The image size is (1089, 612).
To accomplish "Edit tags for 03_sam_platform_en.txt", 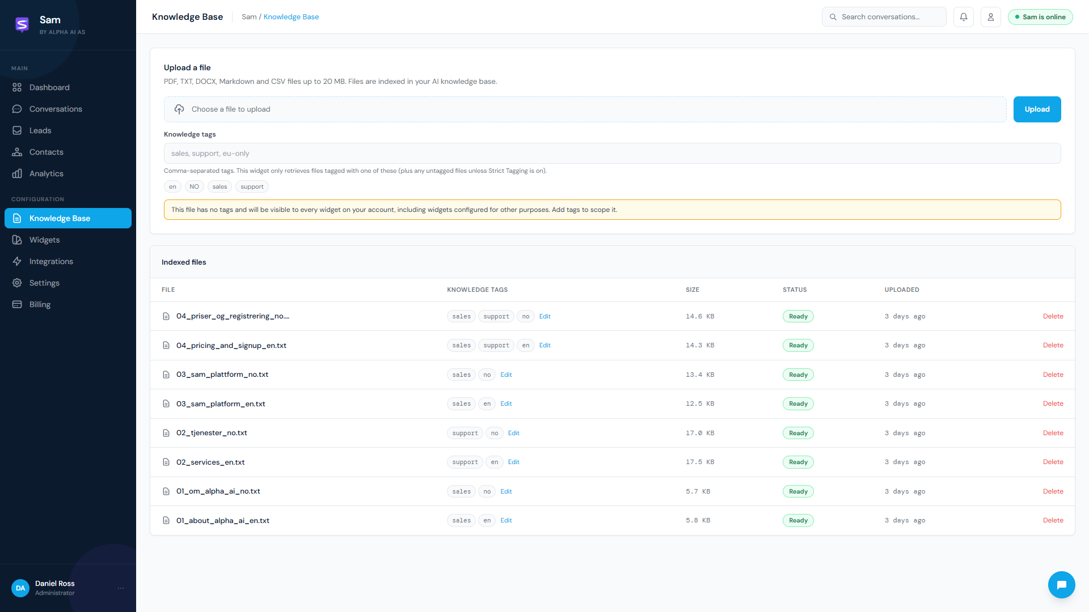I will coord(506,404).
